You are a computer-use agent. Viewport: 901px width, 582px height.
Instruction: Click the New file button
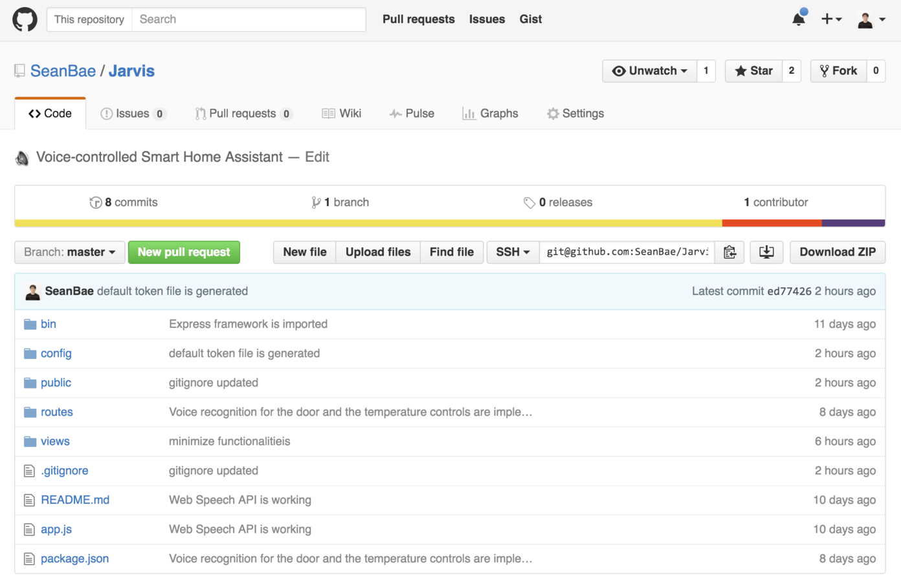point(305,252)
